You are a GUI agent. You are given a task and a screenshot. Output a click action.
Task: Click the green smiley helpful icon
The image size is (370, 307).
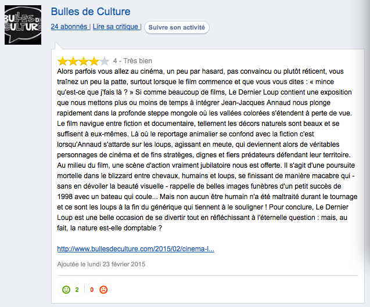click(x=66, y=289)
